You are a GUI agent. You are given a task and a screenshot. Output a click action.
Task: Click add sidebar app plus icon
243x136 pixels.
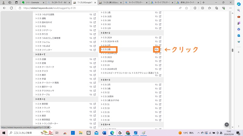point(239,52)
